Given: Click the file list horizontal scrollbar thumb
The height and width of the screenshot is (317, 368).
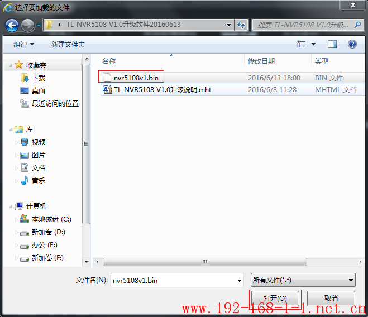Looking at the screenshot, I should click(205, 262).
